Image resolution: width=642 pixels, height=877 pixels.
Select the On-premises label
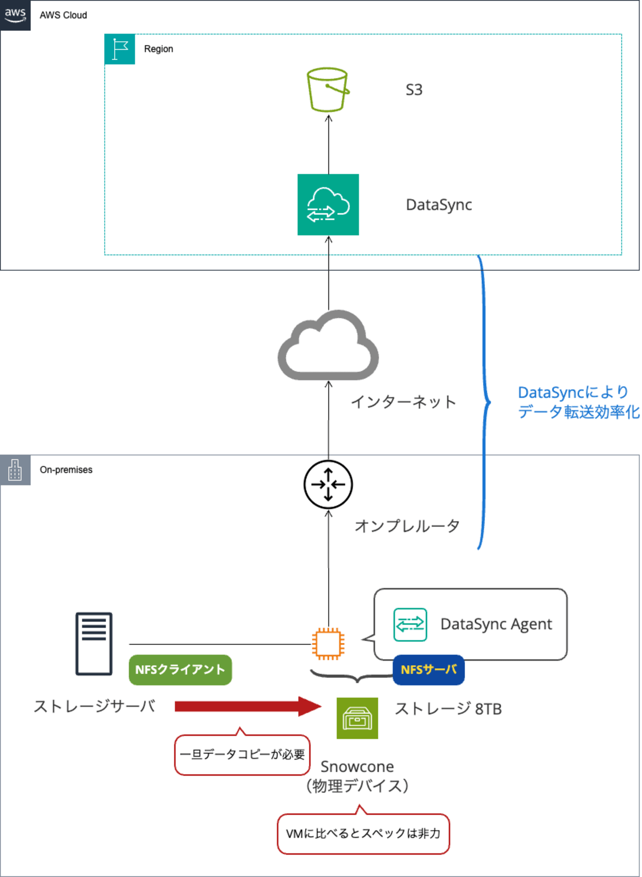coord(66,470)
